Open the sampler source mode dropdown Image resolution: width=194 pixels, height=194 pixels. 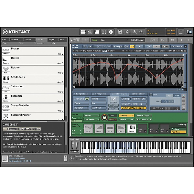(92, 115)
